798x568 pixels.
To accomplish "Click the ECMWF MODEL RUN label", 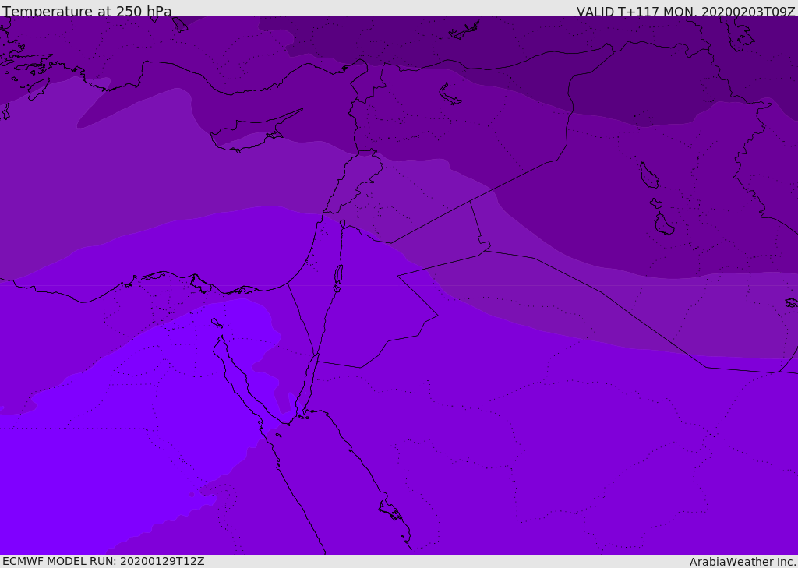I will tap(103, 561).
